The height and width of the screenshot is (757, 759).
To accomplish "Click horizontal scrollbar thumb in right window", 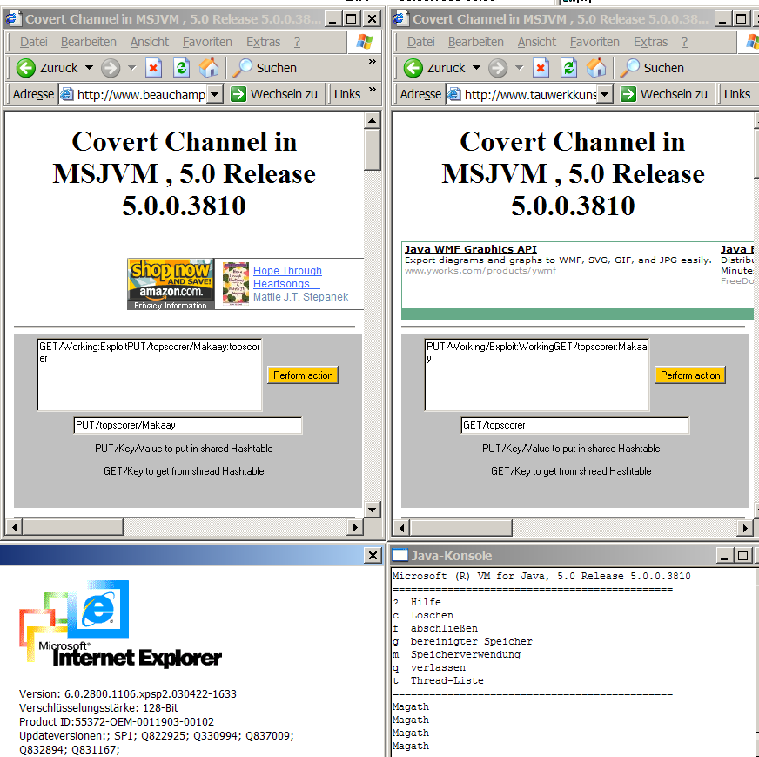I will point(460,527).
